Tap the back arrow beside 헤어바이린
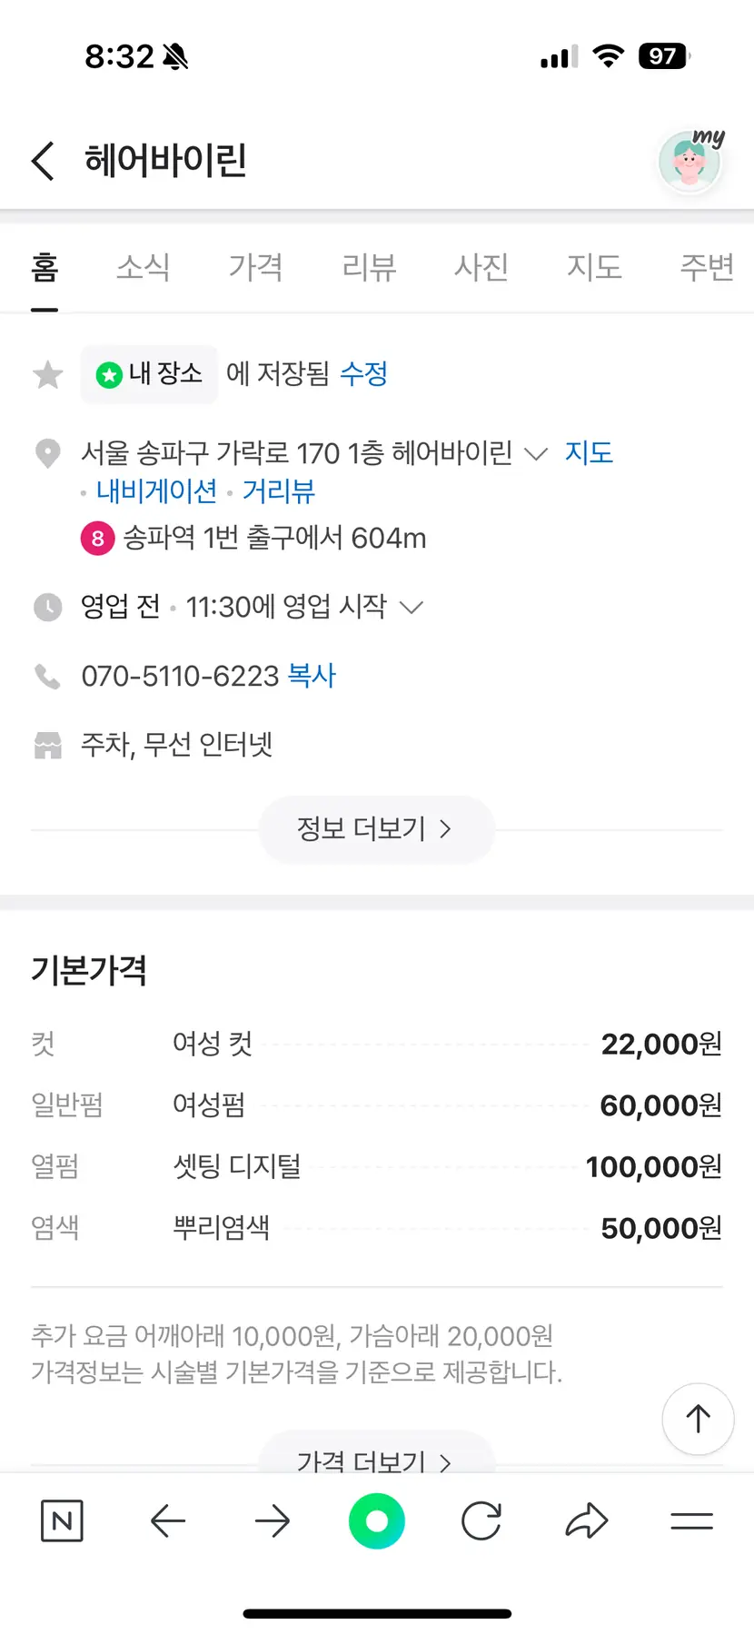 pos(44,161)
